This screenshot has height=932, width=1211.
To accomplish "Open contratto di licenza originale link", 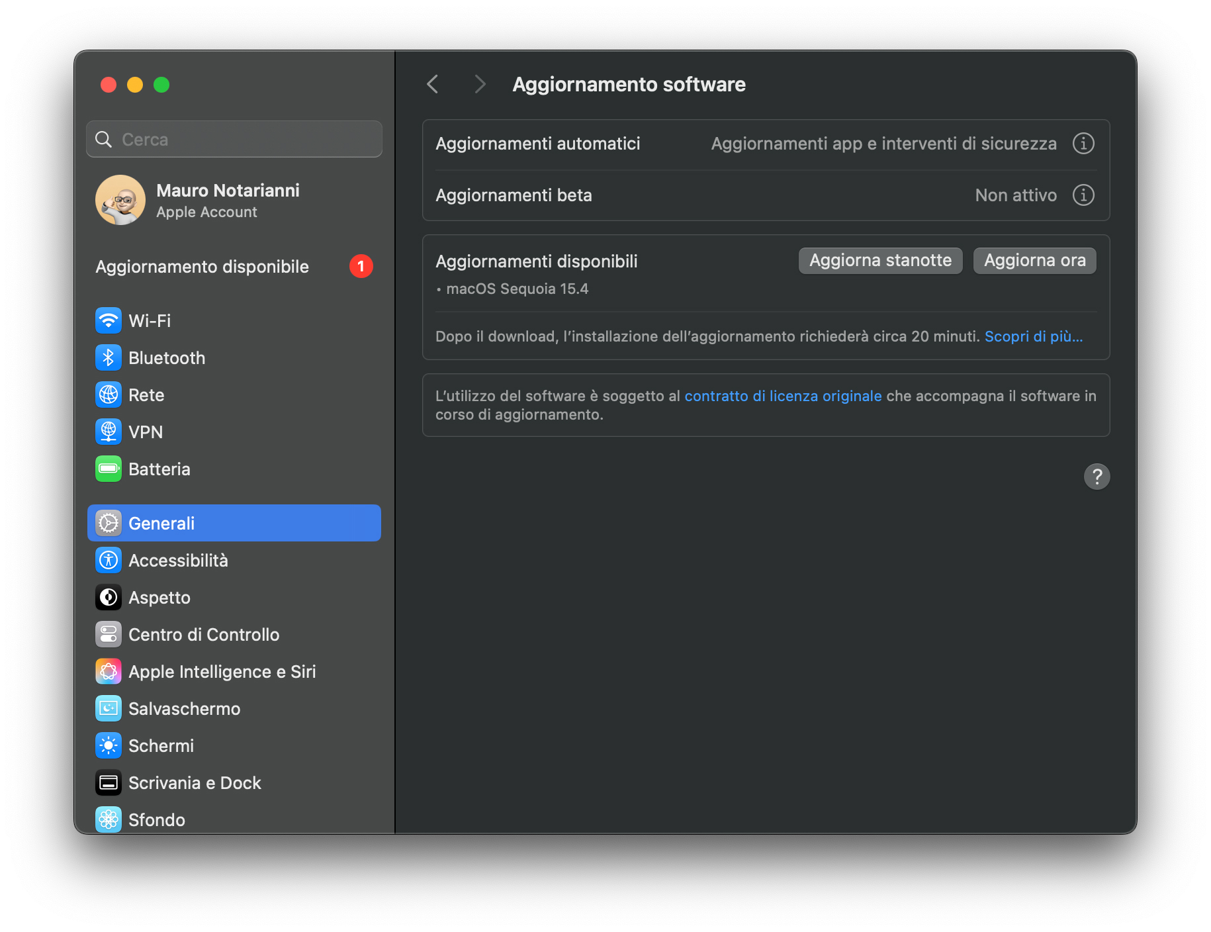I will pos(783,396).
